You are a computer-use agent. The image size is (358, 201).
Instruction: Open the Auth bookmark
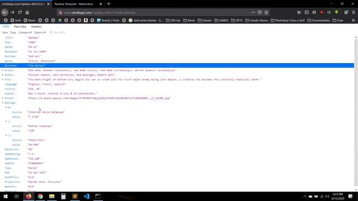[16, 20]
